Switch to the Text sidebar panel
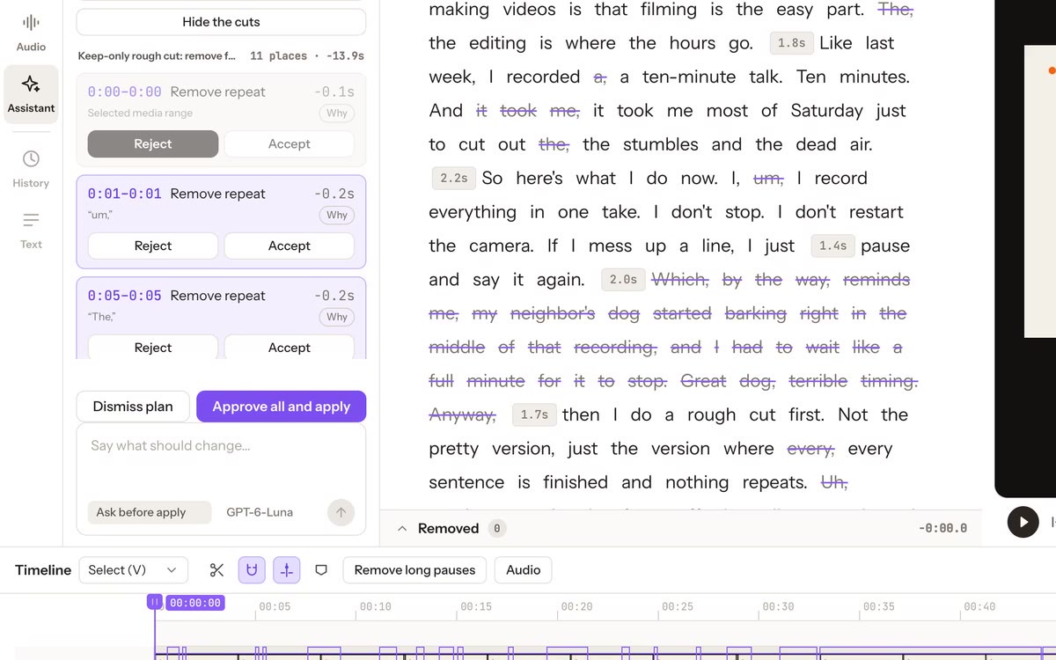Screen dimensions: 1056x660 [x=31, y=231]
